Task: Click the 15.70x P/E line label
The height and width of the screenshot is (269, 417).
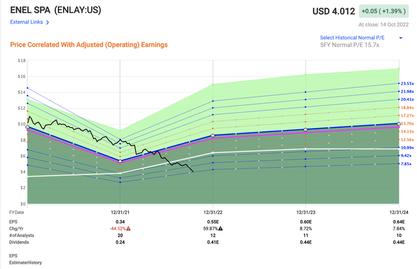Action: [x=407, y=123]
